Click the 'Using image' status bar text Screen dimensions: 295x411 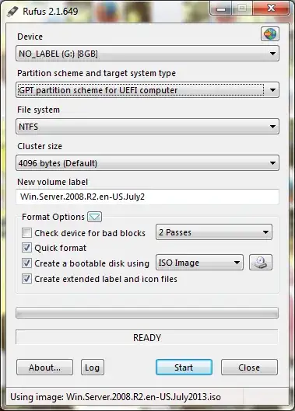point(115,397)
